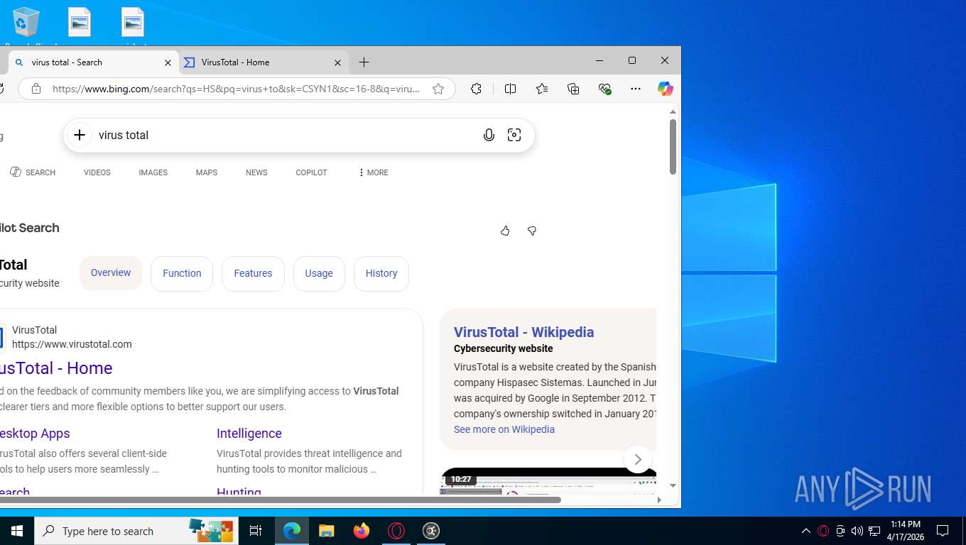The image size is (966, 545).
Task: Give a thumbs up to the Copilot answer
Action: [x=505, y=231]
